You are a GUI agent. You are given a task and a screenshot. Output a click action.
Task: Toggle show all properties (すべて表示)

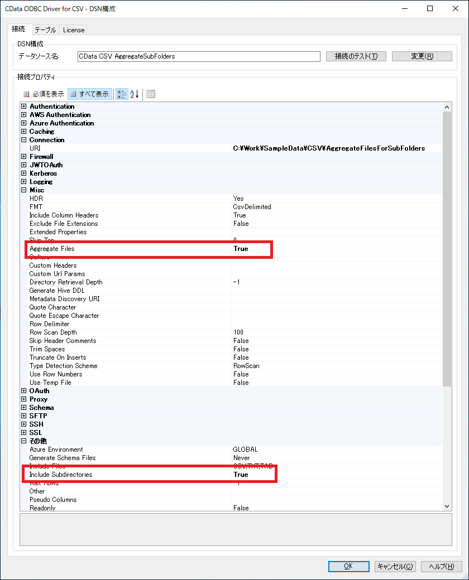[x=90, y=94]
